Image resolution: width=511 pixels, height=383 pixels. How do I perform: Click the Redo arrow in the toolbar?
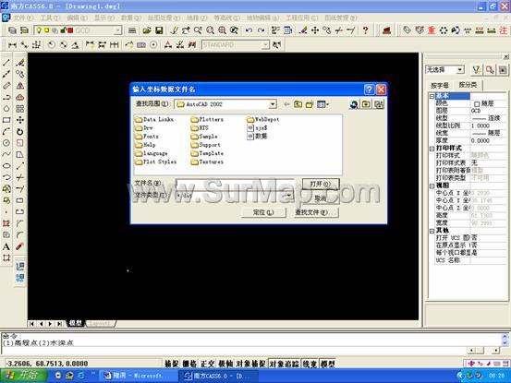pos(261,30)
